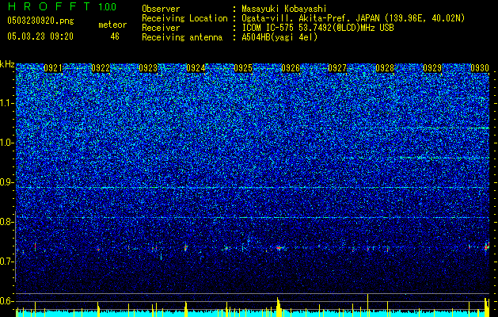Click the 0.9 kHz axis label
The height and width of the screenshot is (317, 498).
coord(7,182)
